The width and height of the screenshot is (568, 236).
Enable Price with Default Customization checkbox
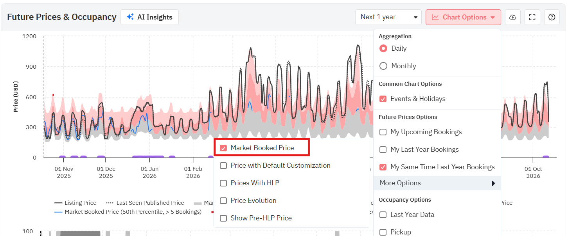coord(223,165)
